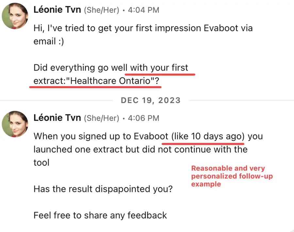Open Léonie Tvn's profile picture in the first message
This screenshot has width=294, height=232.
pos(14,16)
